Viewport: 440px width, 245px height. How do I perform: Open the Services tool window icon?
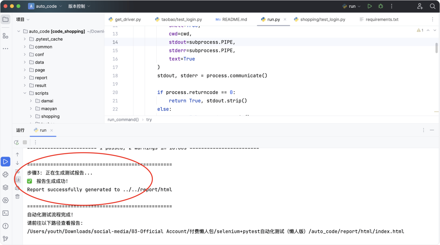pyautogui.click(x=5, y=200)
